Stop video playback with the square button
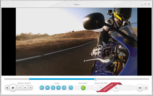This screenshot has height=96, width=153. [x=7, y=88]
